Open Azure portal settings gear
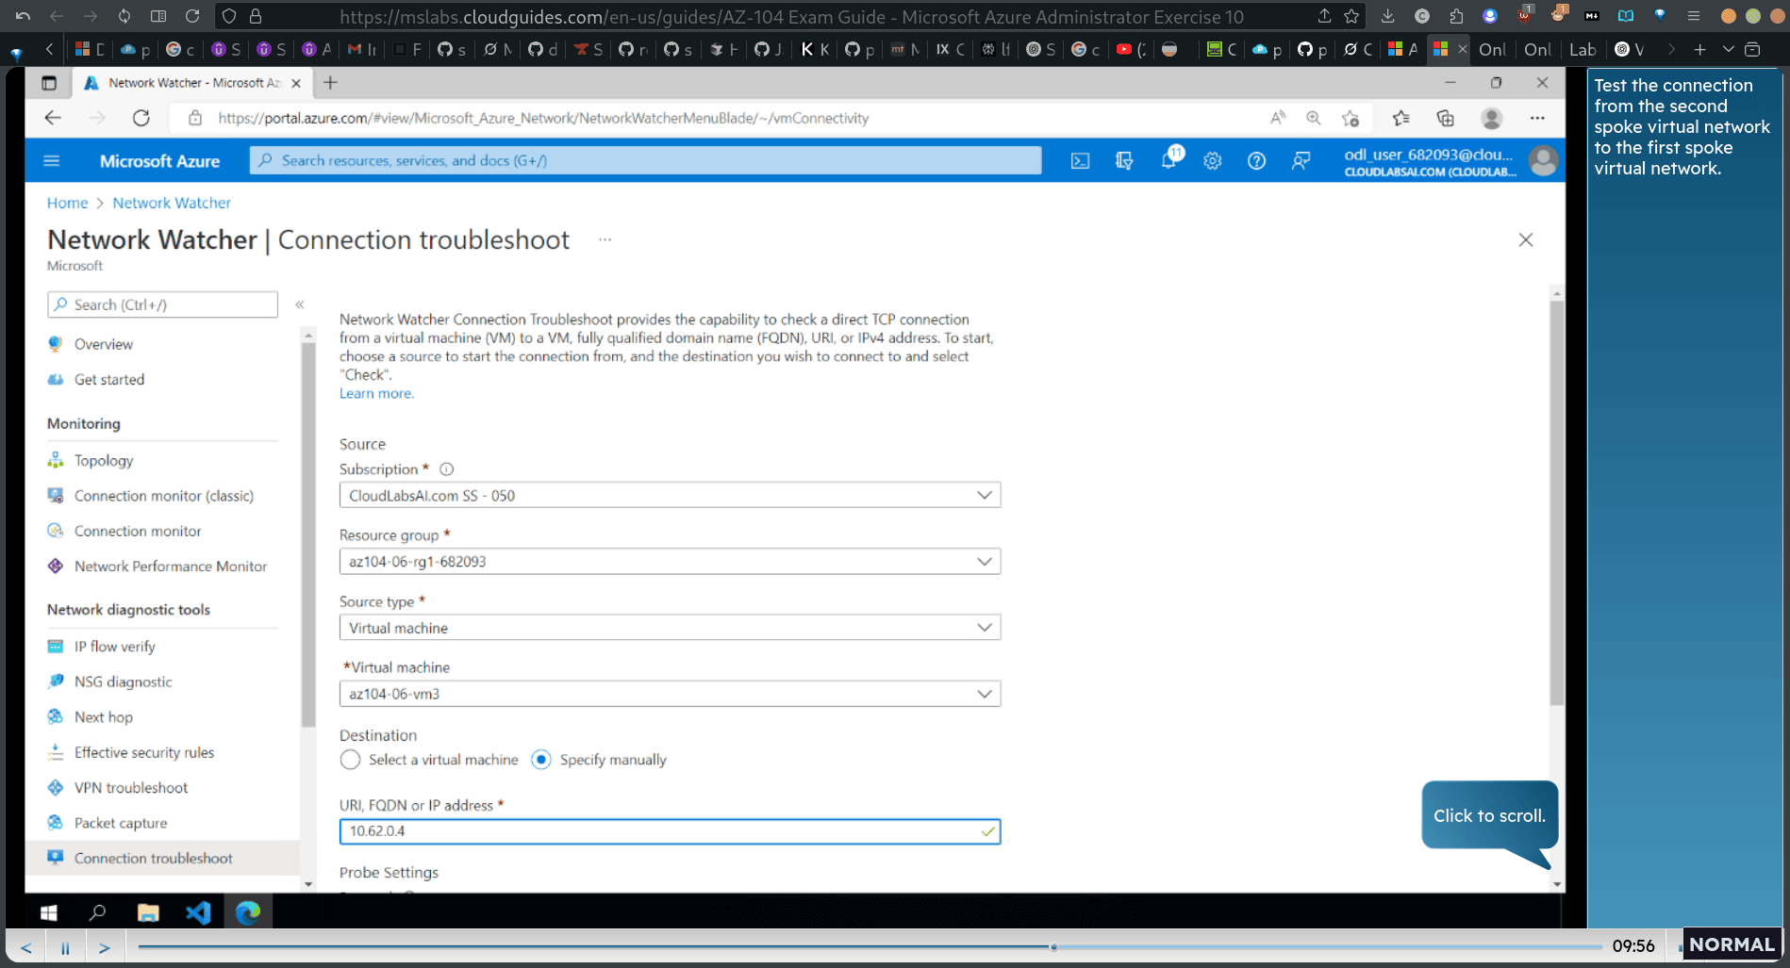The width and height of the screenshot is (1790, 968). click(1213, 161)
